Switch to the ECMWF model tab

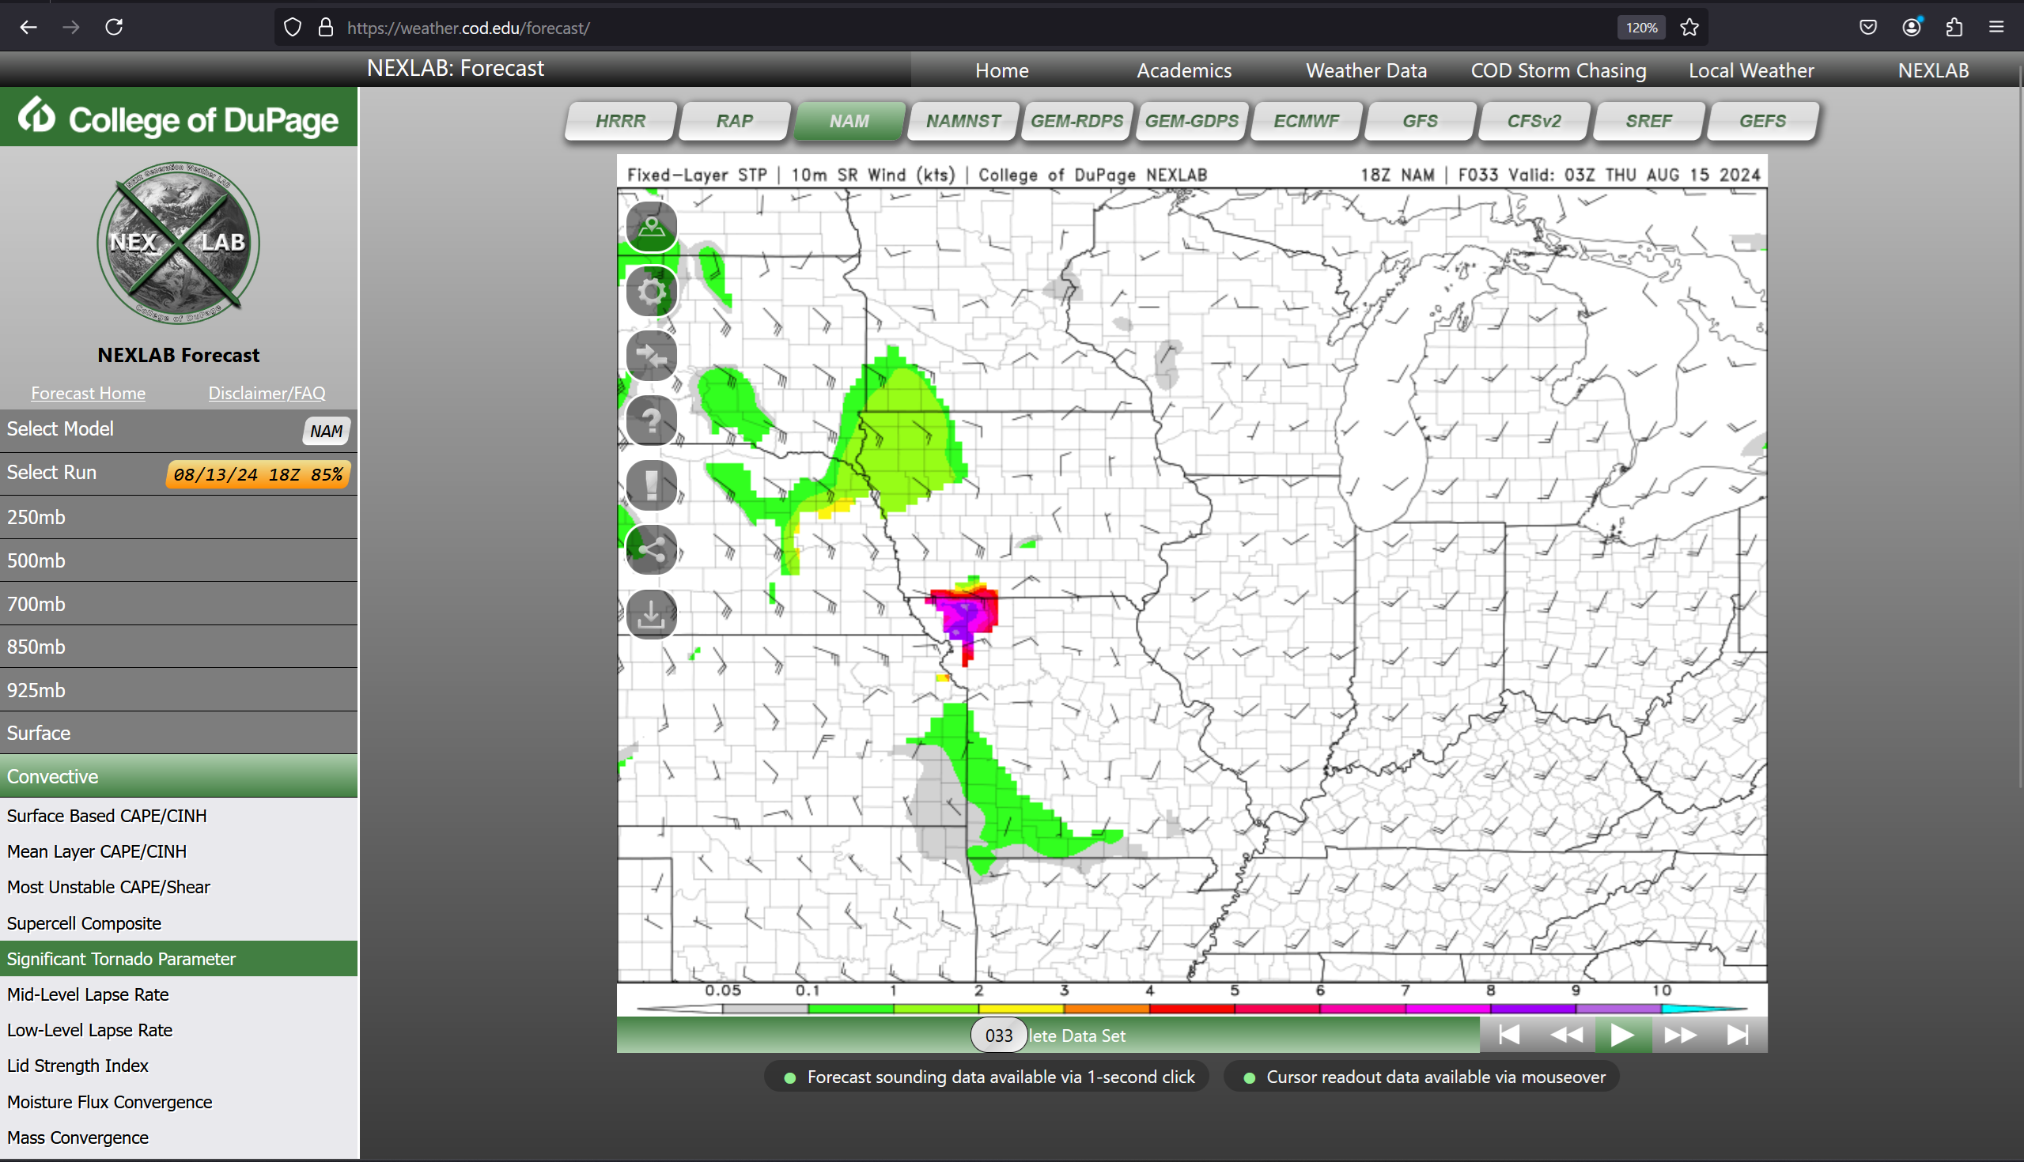[x=1305, y=120]
